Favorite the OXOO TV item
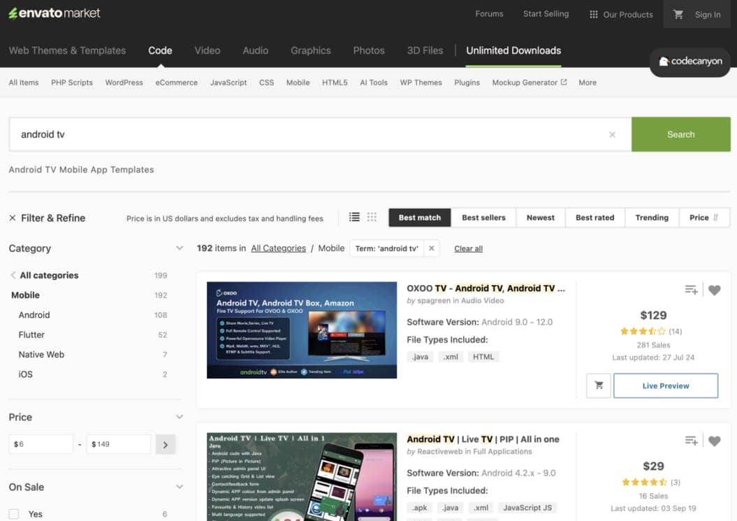737x521 pixels. tap(715, 291)
